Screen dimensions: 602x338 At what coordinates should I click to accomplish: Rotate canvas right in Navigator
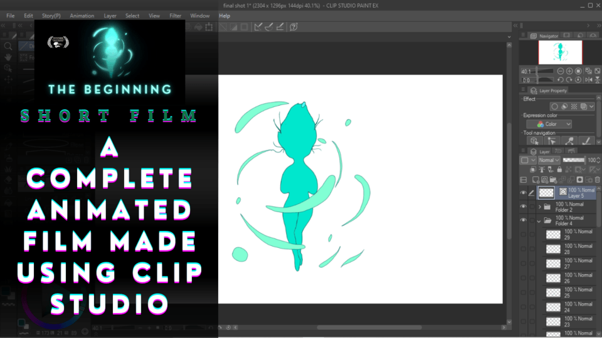(569, 80)
